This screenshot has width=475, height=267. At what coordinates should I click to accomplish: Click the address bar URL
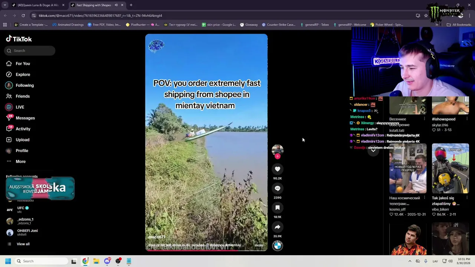tap(100, 16)
